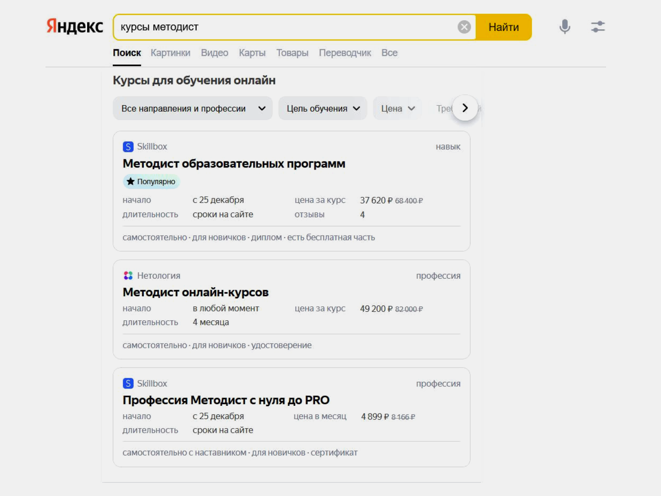The width and height of the screenshot is (661, 496).
Task: Click the monthly price 4 899 ₽
Action: pyautogui.click(x=375, y=417)
